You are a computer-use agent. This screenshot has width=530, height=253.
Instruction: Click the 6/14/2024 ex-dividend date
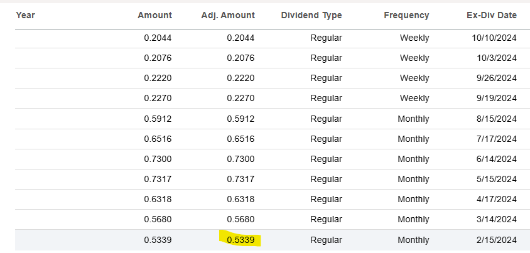click(497, 159)
